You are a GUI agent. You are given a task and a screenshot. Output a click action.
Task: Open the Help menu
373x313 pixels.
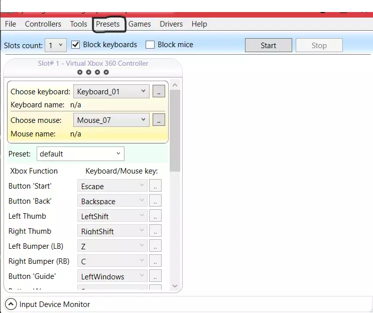pyautogui.click(x=199, y=24)
